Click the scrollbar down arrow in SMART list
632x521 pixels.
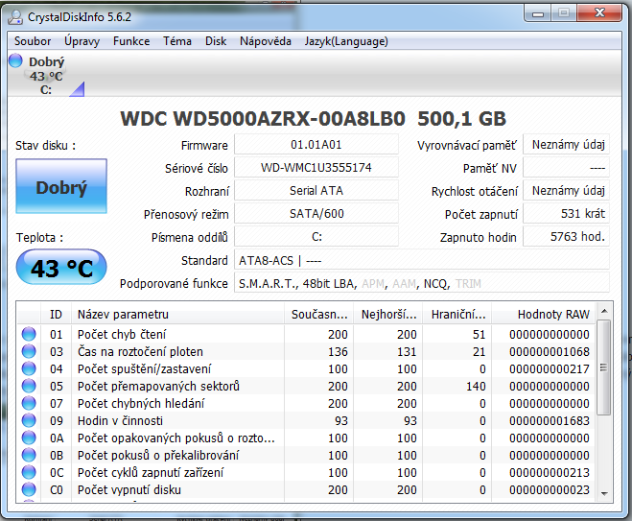coord(604,493)
